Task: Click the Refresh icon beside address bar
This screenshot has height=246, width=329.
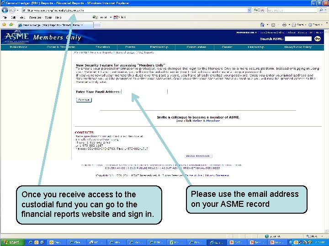Action: point(256,10)
